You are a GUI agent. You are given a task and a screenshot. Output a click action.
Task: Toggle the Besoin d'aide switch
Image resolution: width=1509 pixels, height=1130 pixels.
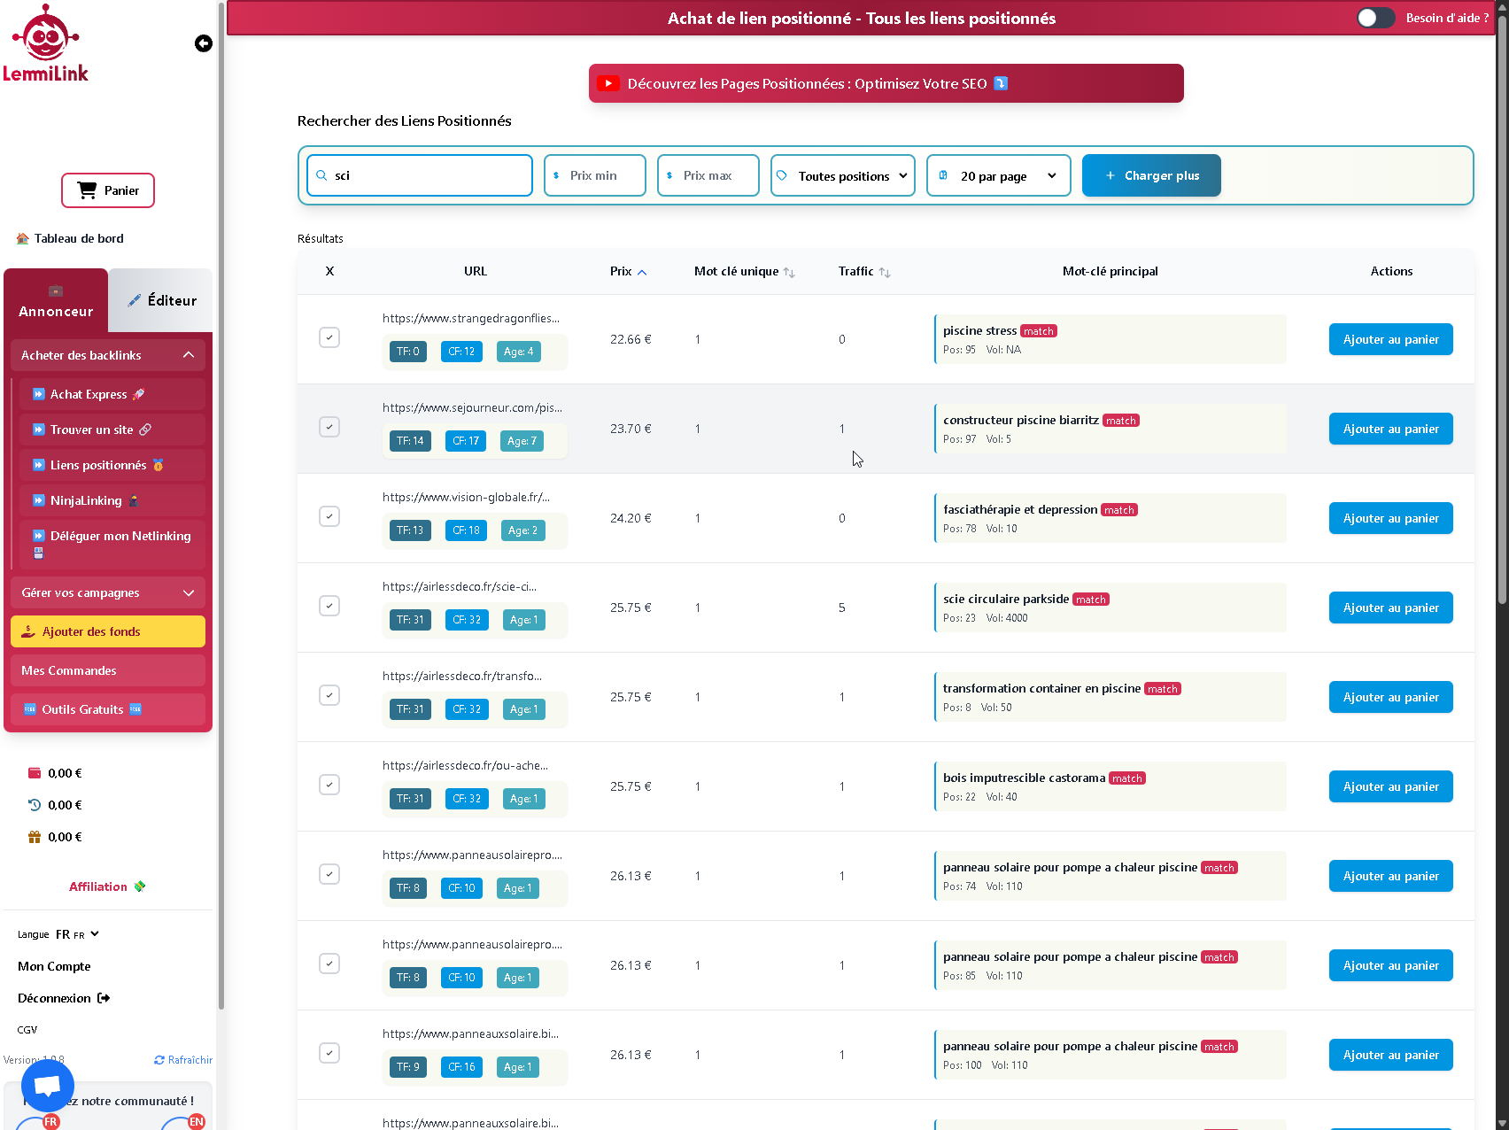(1374, 17)
